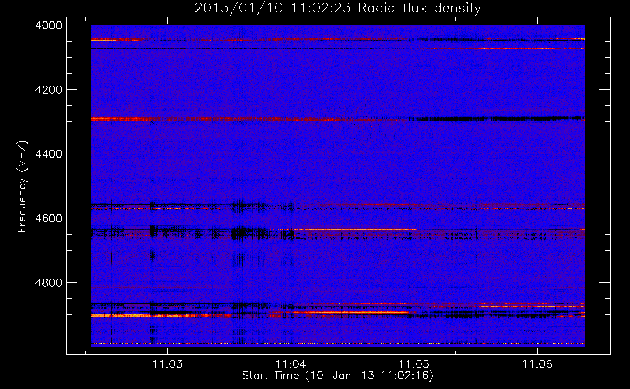Click the 11:04 time axis label
Screen dimensions: 630x389
point(291,364)
